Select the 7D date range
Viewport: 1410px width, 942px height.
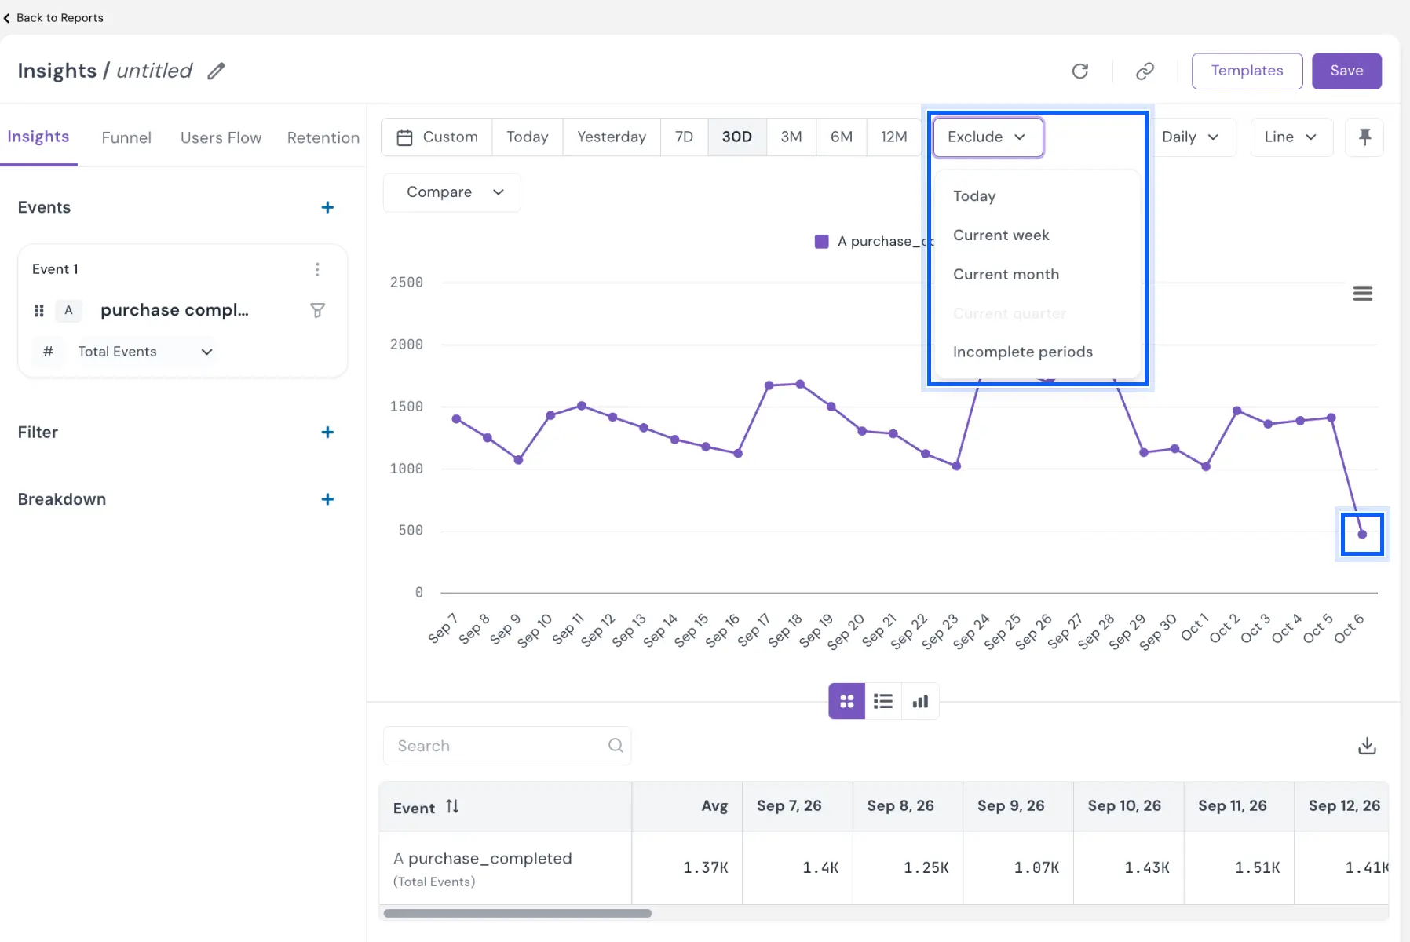tap(685, 137)
